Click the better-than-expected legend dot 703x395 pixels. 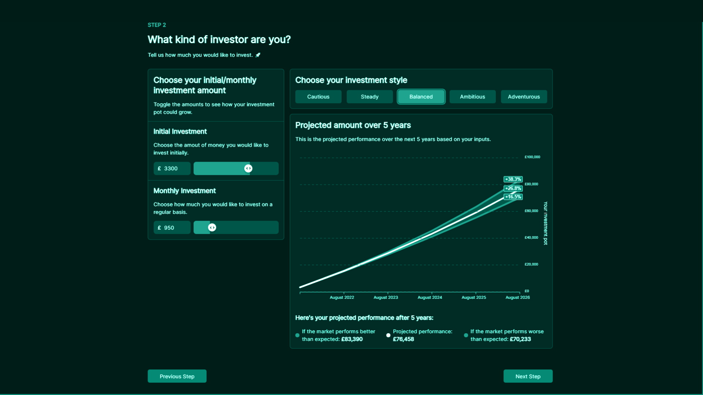[297, 335]
